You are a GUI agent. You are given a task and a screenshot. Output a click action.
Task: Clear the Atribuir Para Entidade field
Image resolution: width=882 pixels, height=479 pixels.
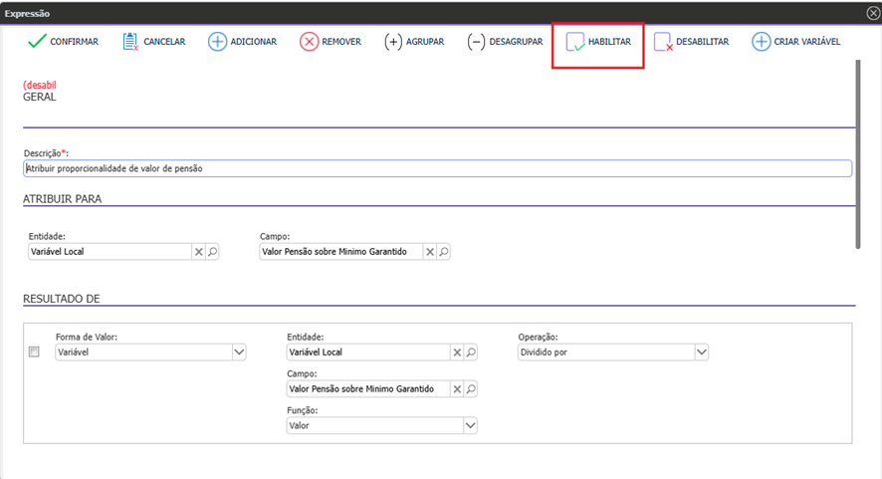[x=199, y=252]
